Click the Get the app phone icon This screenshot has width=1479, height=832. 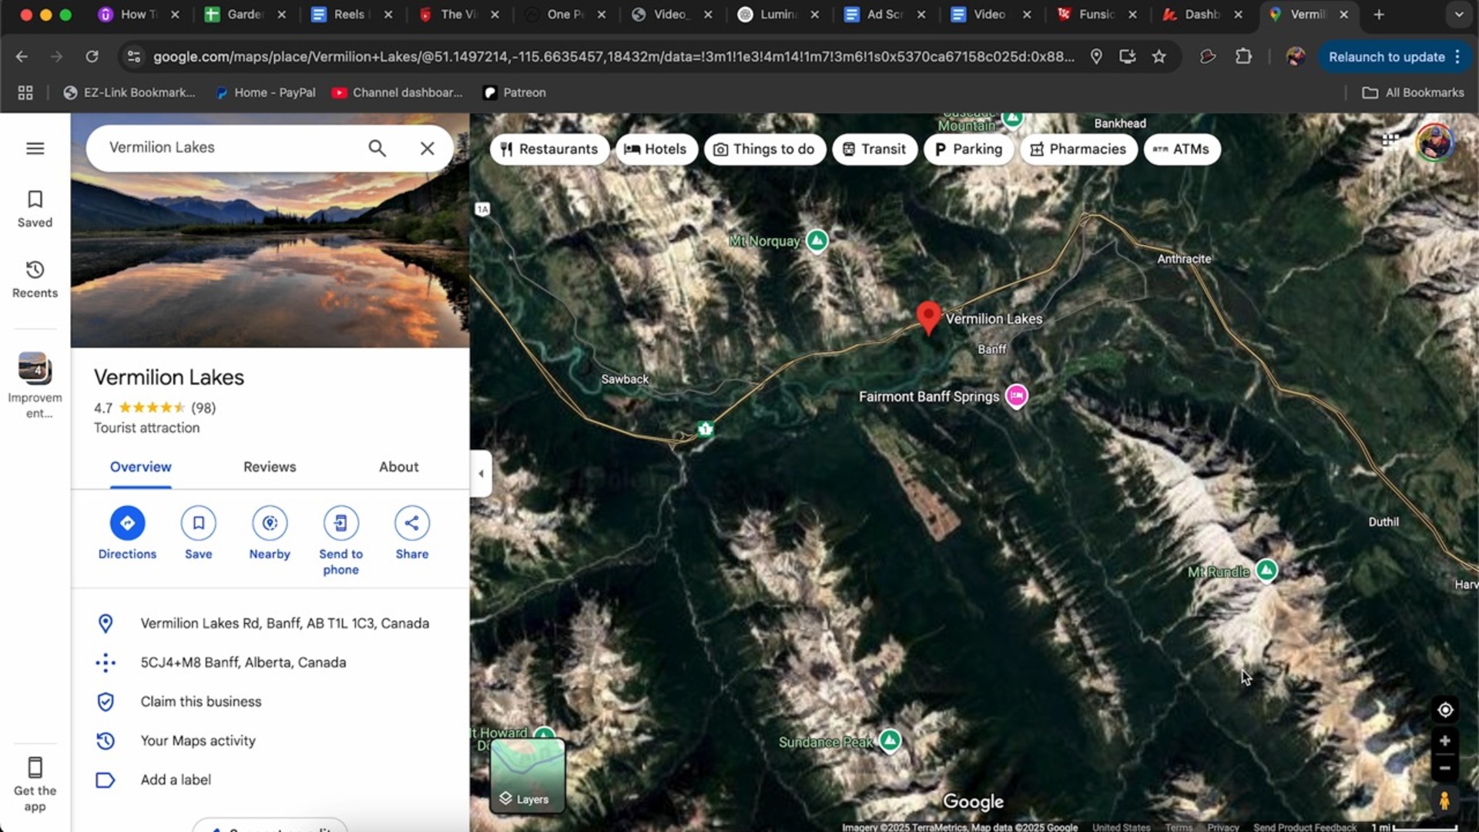pos(35,767)
